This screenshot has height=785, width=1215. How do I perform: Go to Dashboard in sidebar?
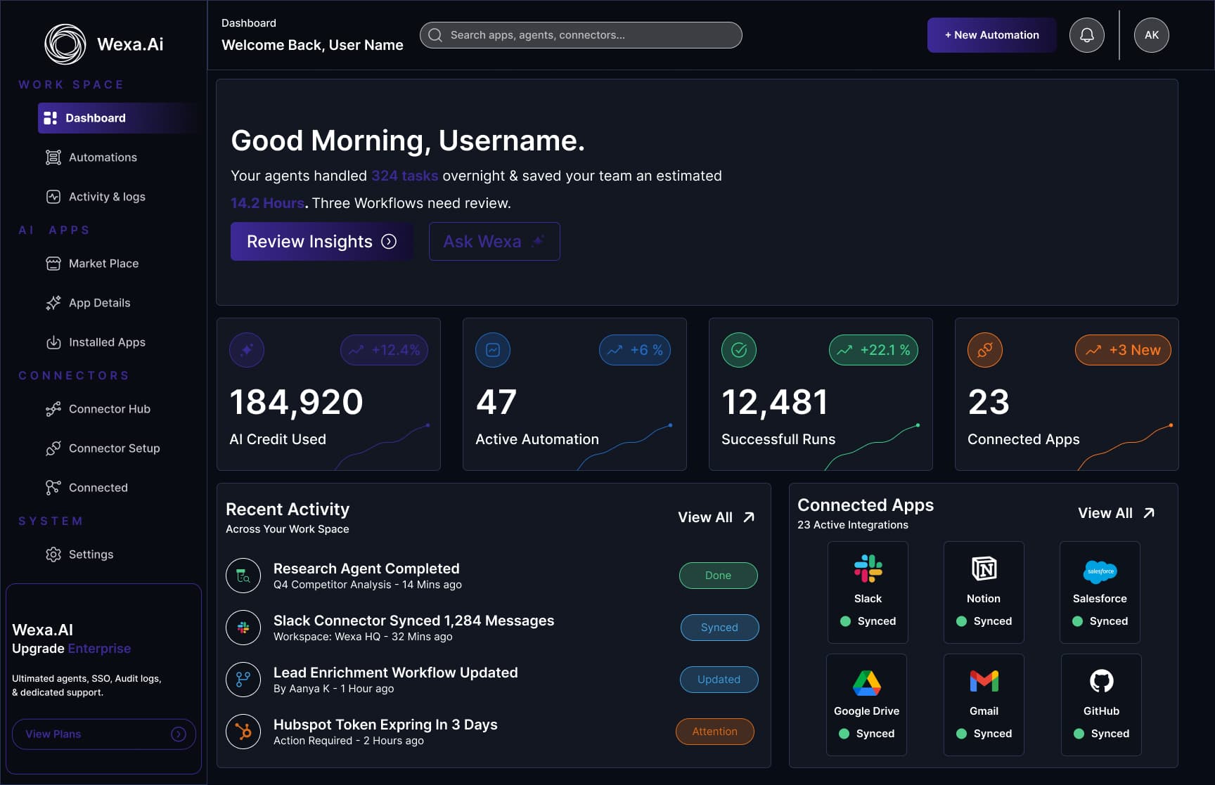(119, 118)
